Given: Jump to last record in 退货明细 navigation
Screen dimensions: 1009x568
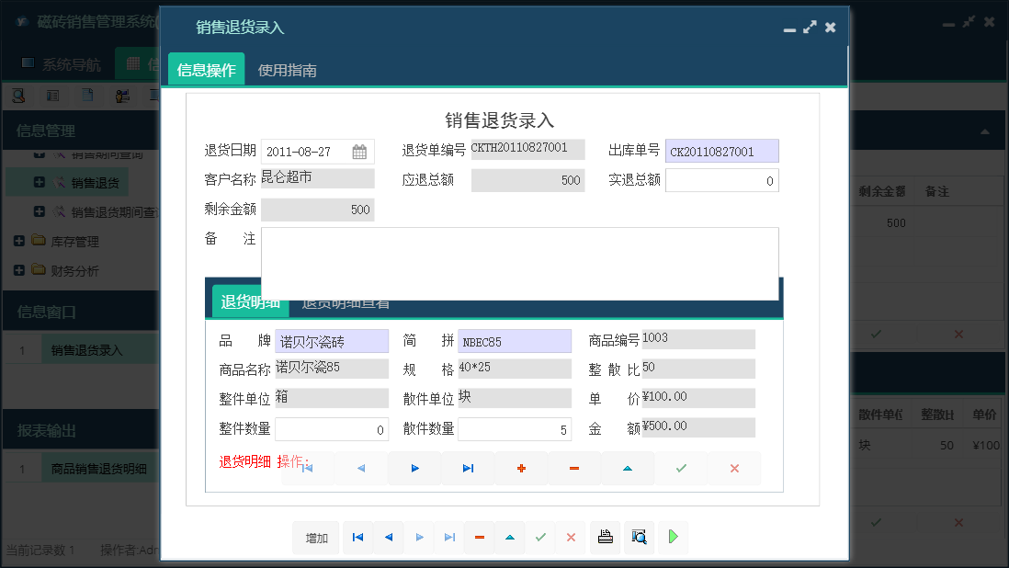Looking at the screenshot, I should (x=467, y=468).
